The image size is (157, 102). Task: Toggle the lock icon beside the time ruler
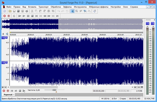tap(3, 34)
